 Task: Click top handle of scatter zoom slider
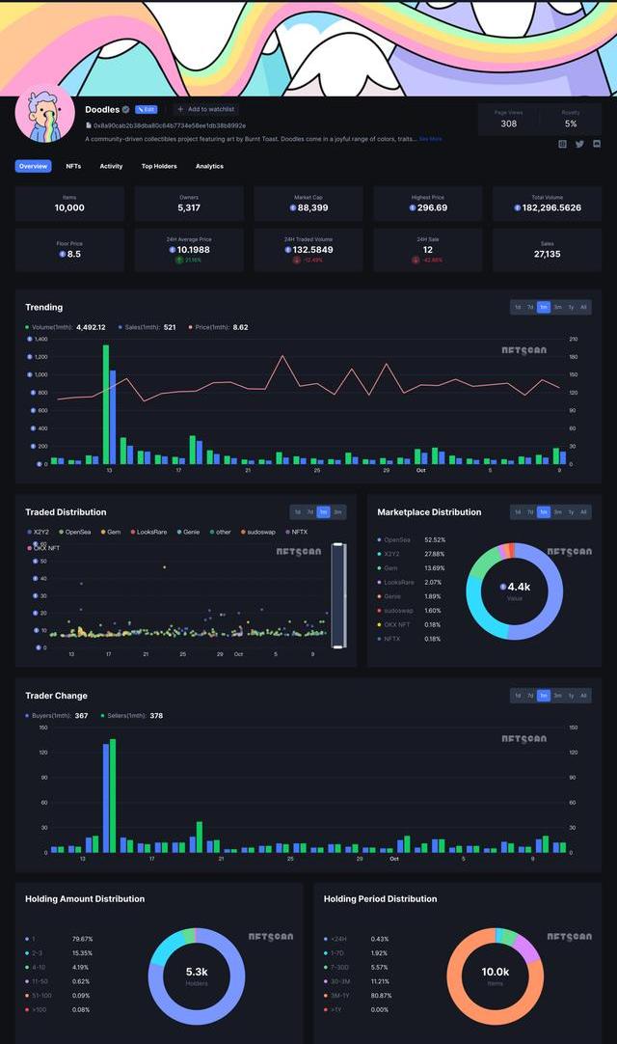338,545
